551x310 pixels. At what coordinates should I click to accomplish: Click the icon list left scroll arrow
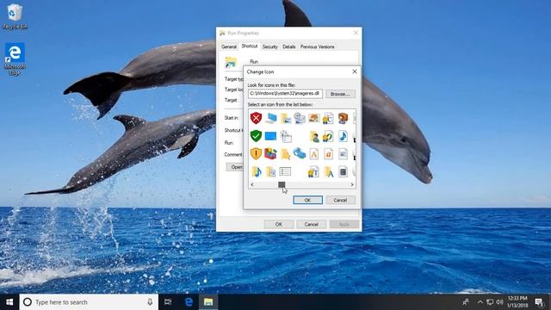point(252,184)
